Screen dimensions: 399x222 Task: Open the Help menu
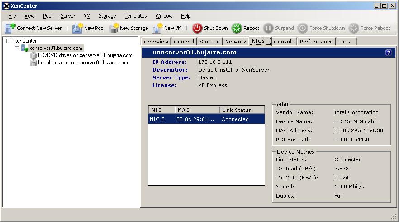coord(186,16)
